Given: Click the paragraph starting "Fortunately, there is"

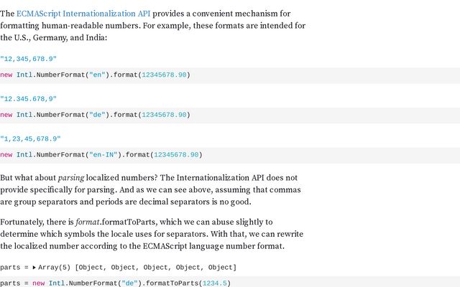Looking at the screenshot, I should 144,234.
